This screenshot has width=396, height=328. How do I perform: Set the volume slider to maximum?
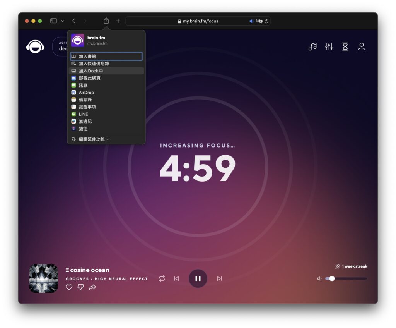(365, 278)
